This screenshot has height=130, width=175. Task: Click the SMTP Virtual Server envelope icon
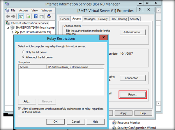click(x=17, y=32)
